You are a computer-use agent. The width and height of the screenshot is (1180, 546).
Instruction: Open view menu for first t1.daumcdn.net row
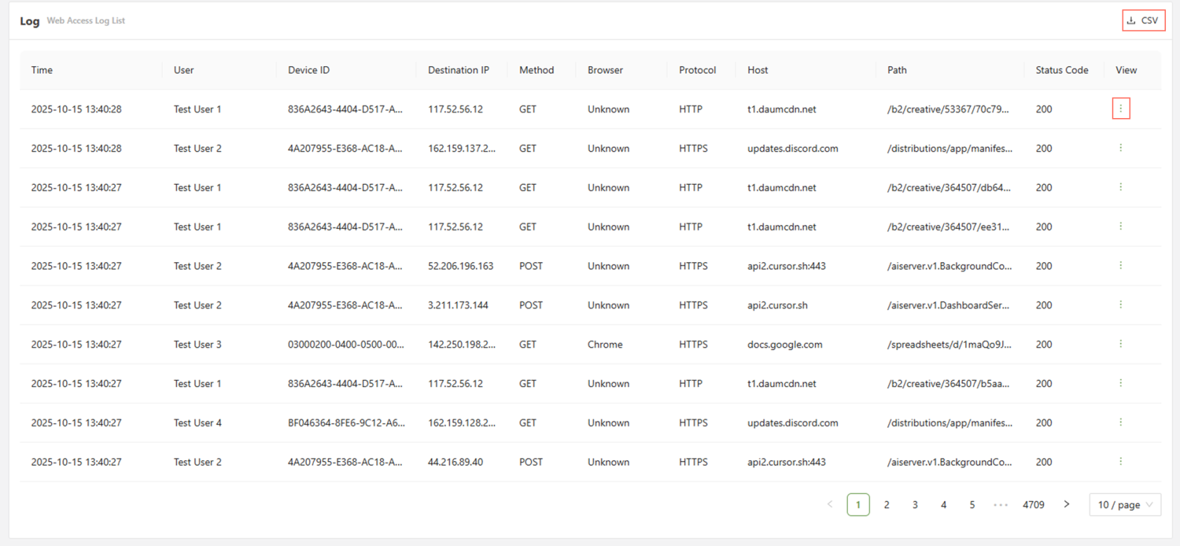tap(1120, 109)
